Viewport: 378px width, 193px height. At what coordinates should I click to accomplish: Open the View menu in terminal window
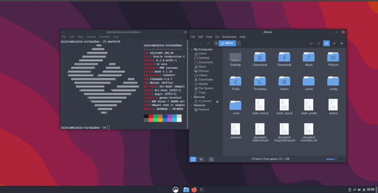(x=80, y=37)
